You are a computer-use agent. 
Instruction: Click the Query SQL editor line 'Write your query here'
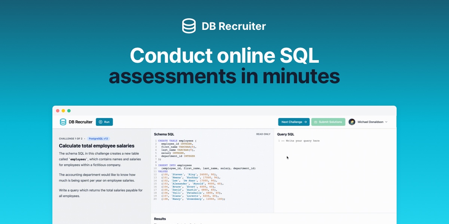coord(300,141)
